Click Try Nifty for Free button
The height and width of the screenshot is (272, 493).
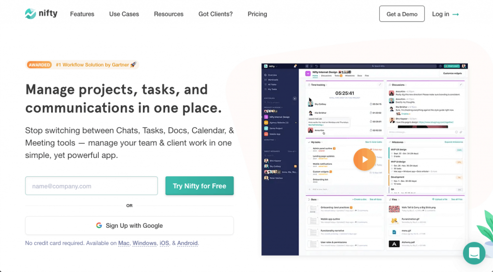199,186
